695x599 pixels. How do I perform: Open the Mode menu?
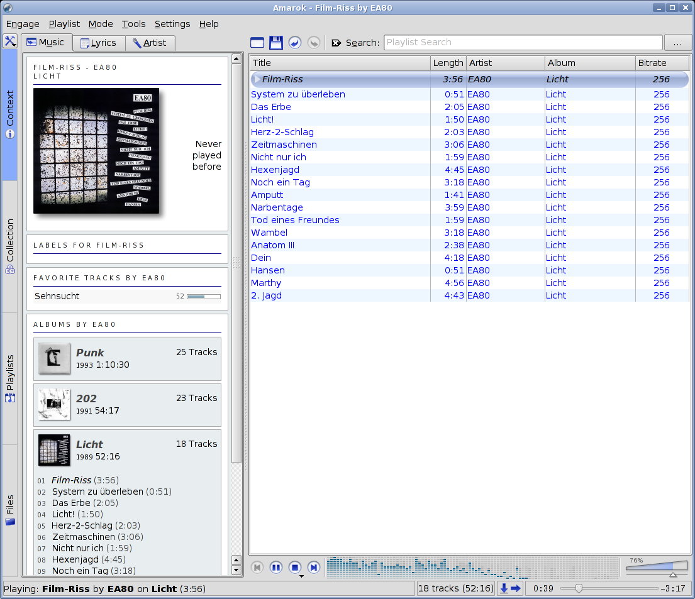click(x=101, y=24)
